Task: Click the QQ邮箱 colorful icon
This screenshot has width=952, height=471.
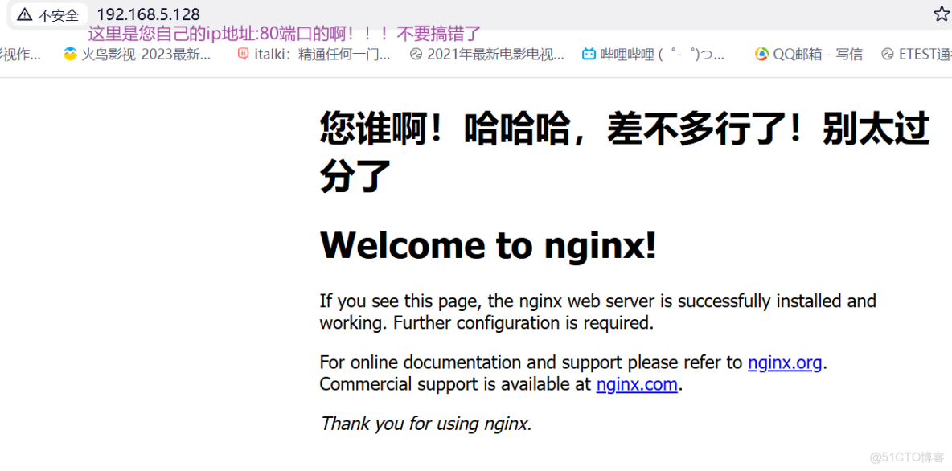Action: point(761,54)
